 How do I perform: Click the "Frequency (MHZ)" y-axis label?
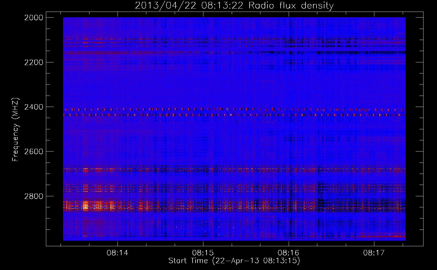[15, 130]
